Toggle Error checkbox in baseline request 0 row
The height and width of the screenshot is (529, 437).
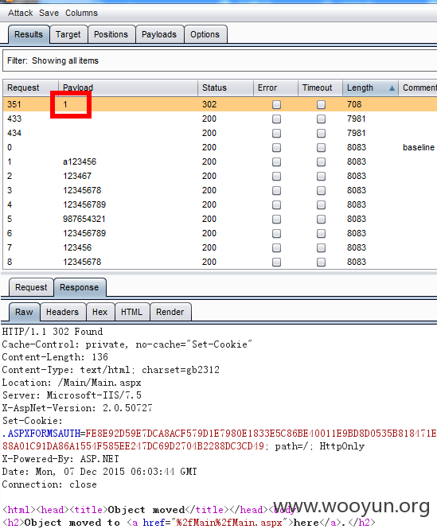click(276, 147)
